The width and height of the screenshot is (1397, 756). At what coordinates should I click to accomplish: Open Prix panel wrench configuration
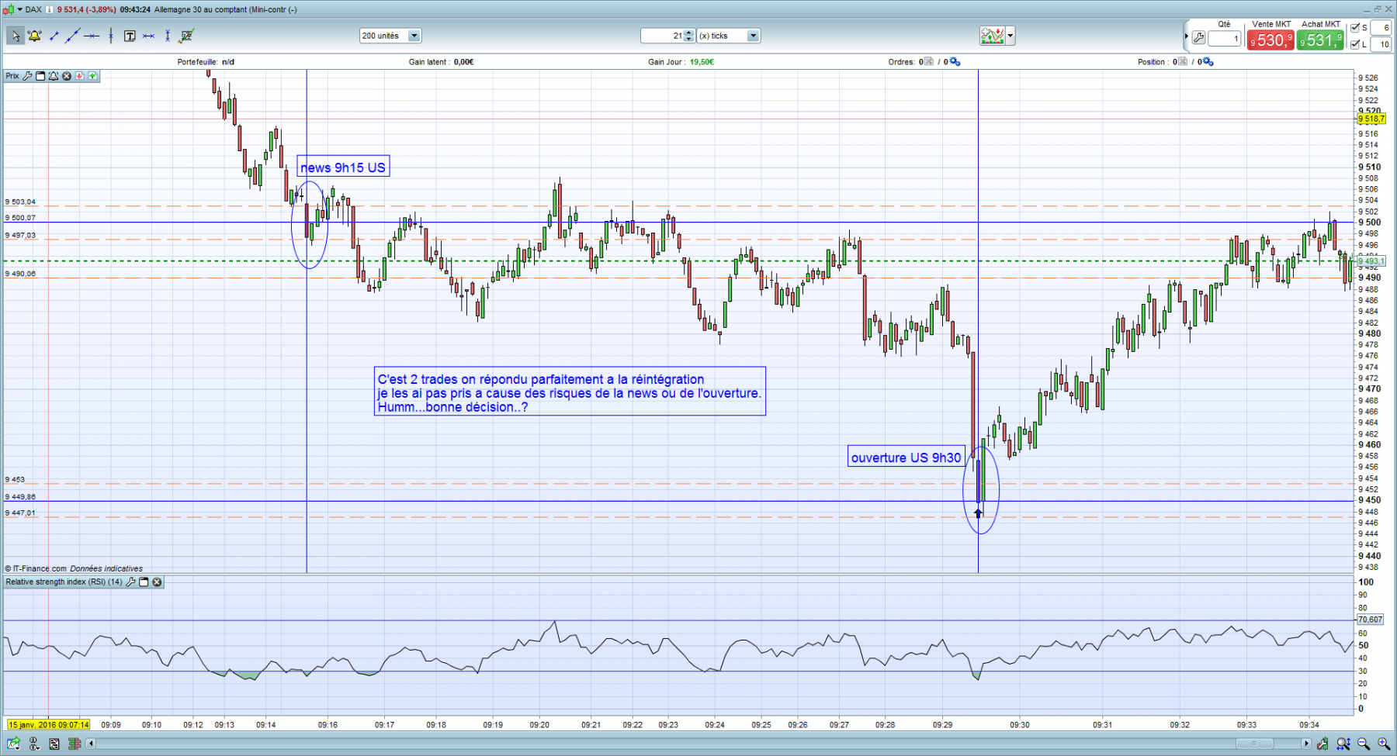[x=27, y=76]
